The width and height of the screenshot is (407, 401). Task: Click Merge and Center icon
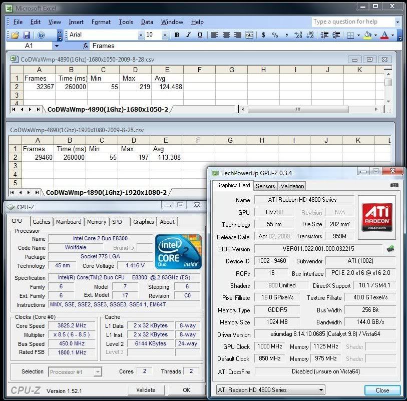[x=249, y=35]
